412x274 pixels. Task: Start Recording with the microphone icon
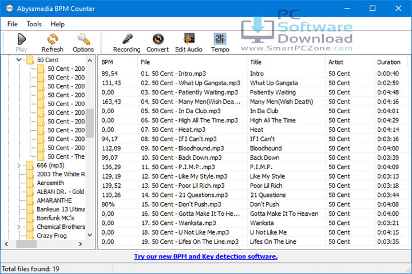(x=127, y=39)
